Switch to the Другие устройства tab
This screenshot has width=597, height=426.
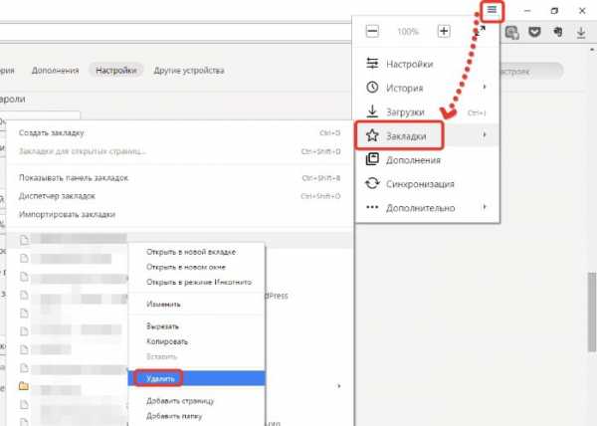(190, 71)
